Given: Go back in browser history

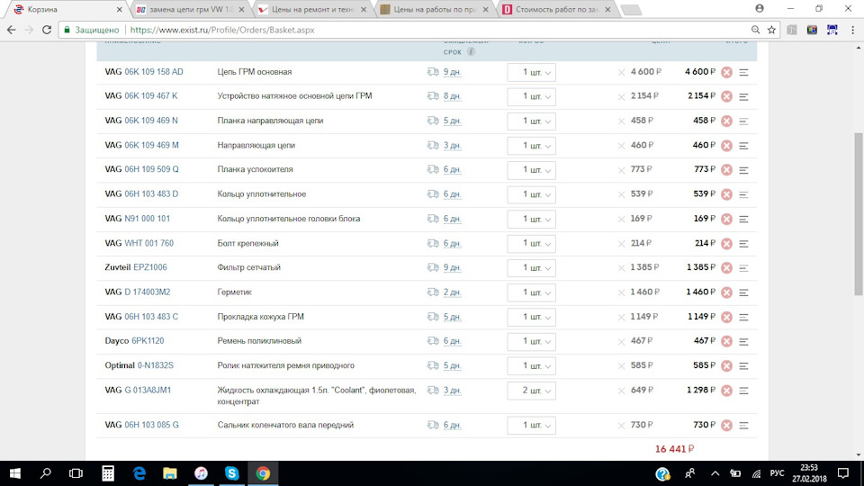Looking at the screenshot, I should pos(12,30).
